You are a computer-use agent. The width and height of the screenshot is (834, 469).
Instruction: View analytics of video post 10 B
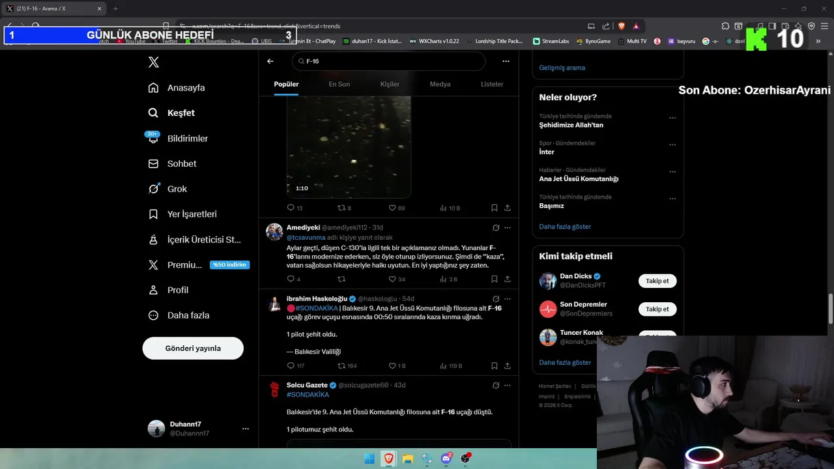click(450, 208)
